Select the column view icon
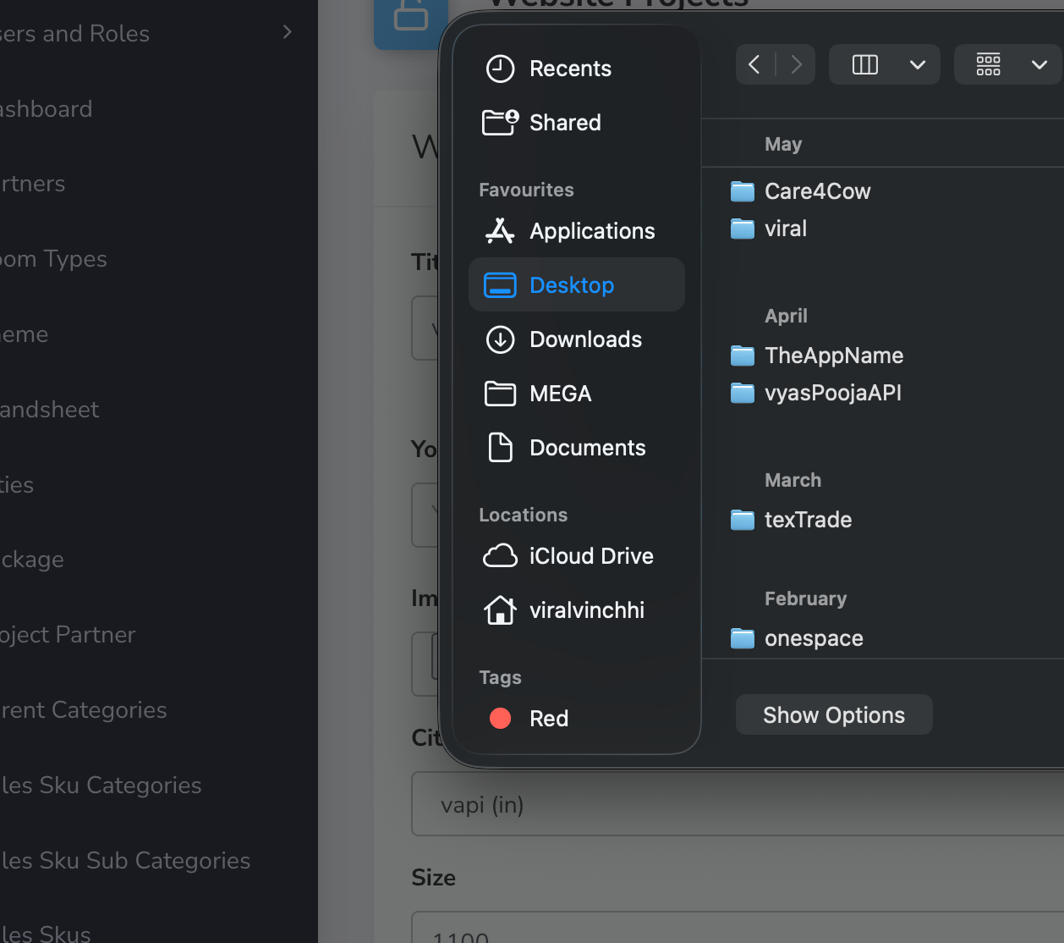The image size is (1064, 943). 864,64
